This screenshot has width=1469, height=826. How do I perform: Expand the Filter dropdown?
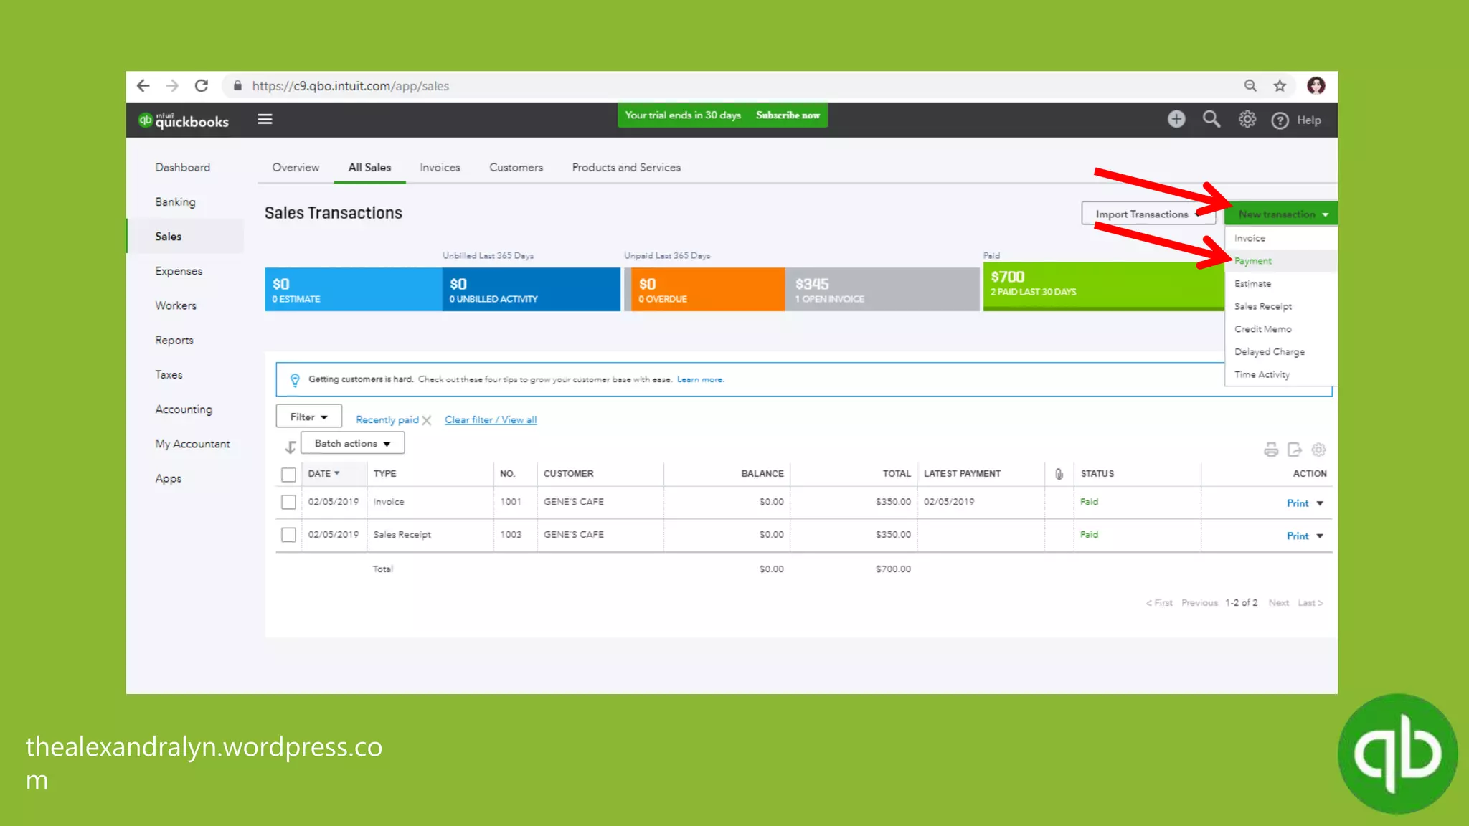(x=308, y=417)
